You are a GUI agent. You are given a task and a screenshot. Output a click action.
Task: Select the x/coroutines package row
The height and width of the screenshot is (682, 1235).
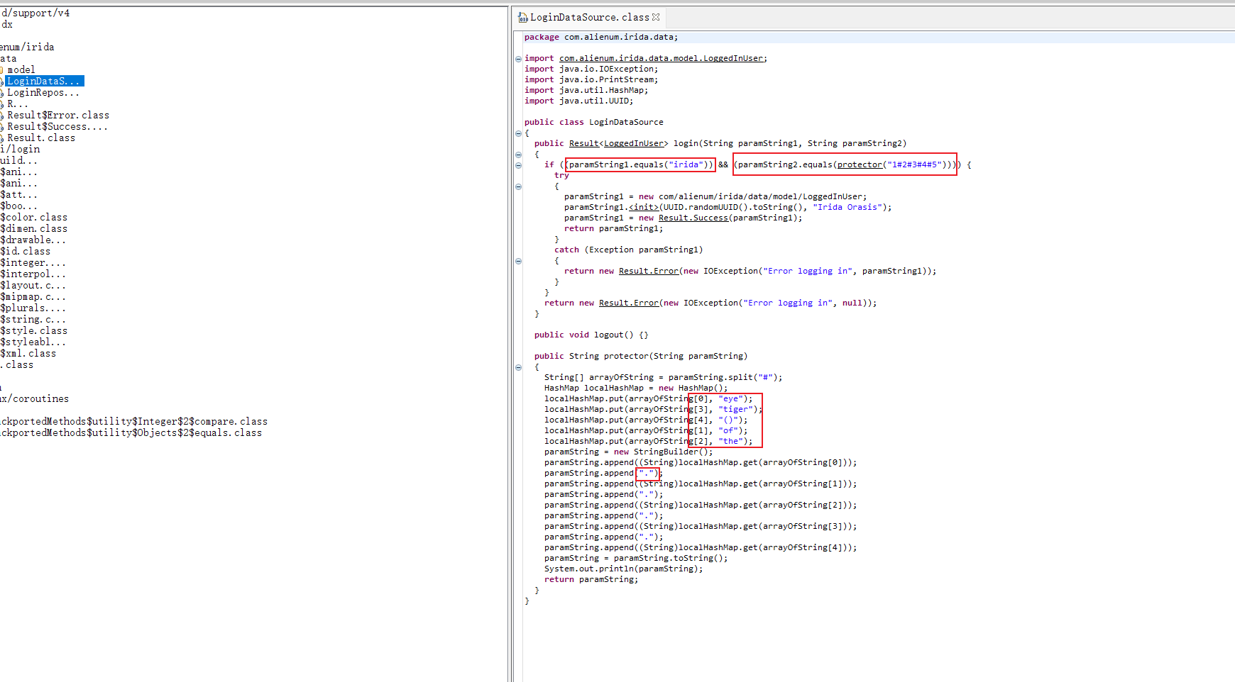tap(35, 398)
